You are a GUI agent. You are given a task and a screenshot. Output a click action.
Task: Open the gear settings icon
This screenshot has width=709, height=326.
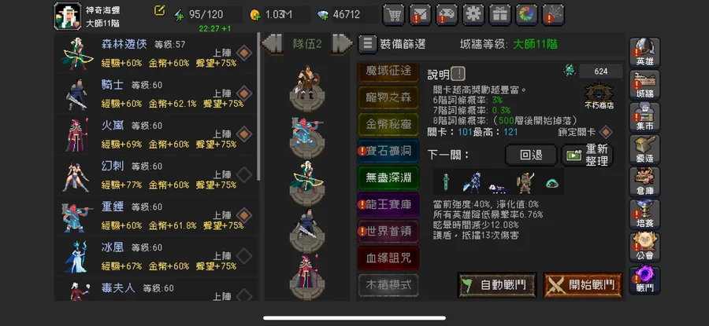[473, 15]
